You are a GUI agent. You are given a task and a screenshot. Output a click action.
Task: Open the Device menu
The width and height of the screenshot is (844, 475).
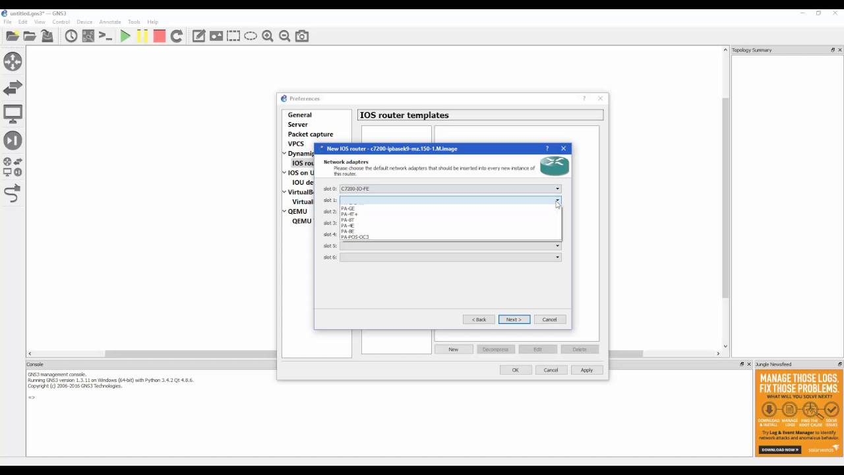(x=84, y=22)
